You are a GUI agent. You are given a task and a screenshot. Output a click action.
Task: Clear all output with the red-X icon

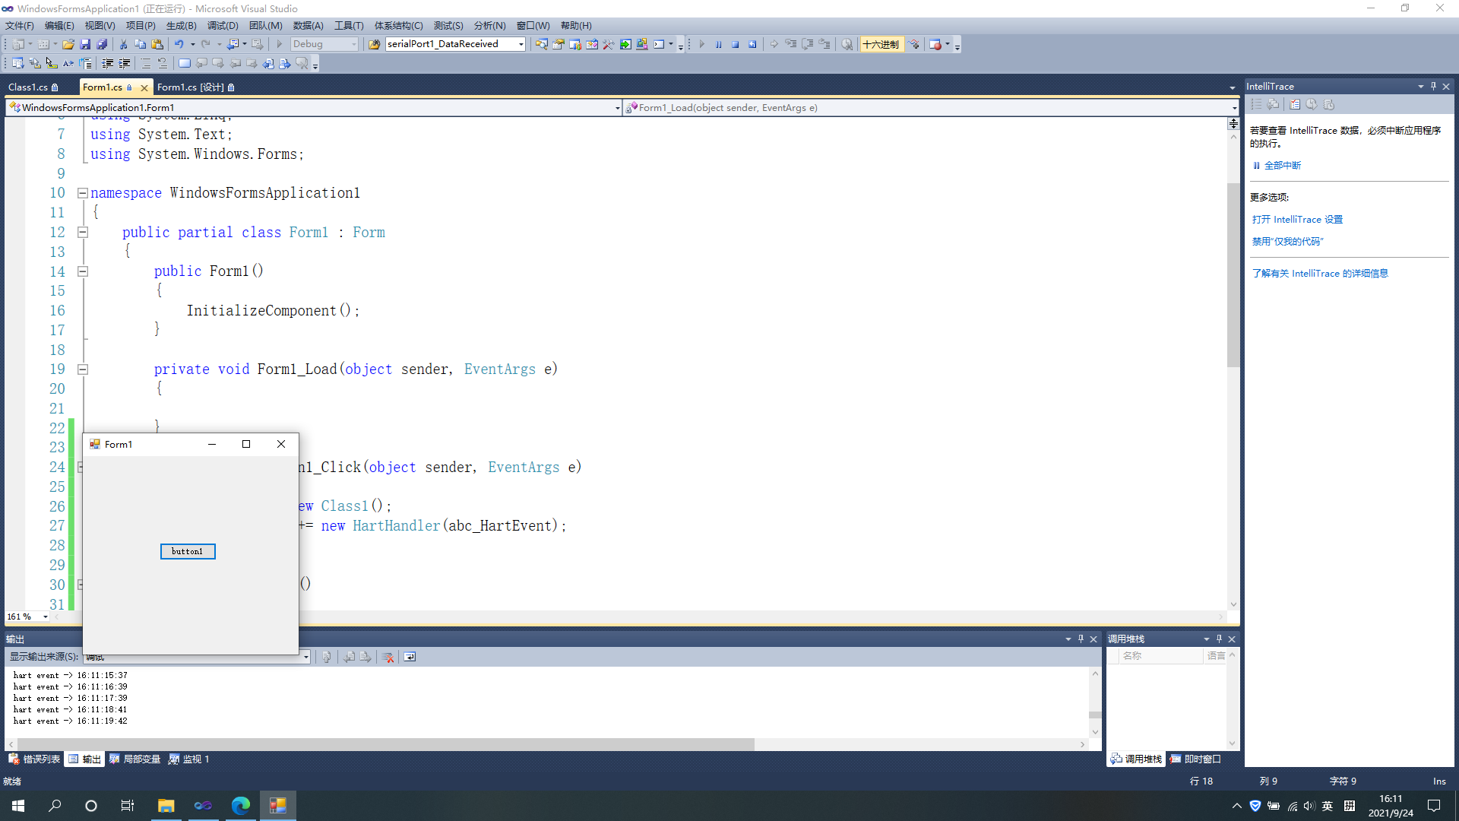(x=388, y=658)
